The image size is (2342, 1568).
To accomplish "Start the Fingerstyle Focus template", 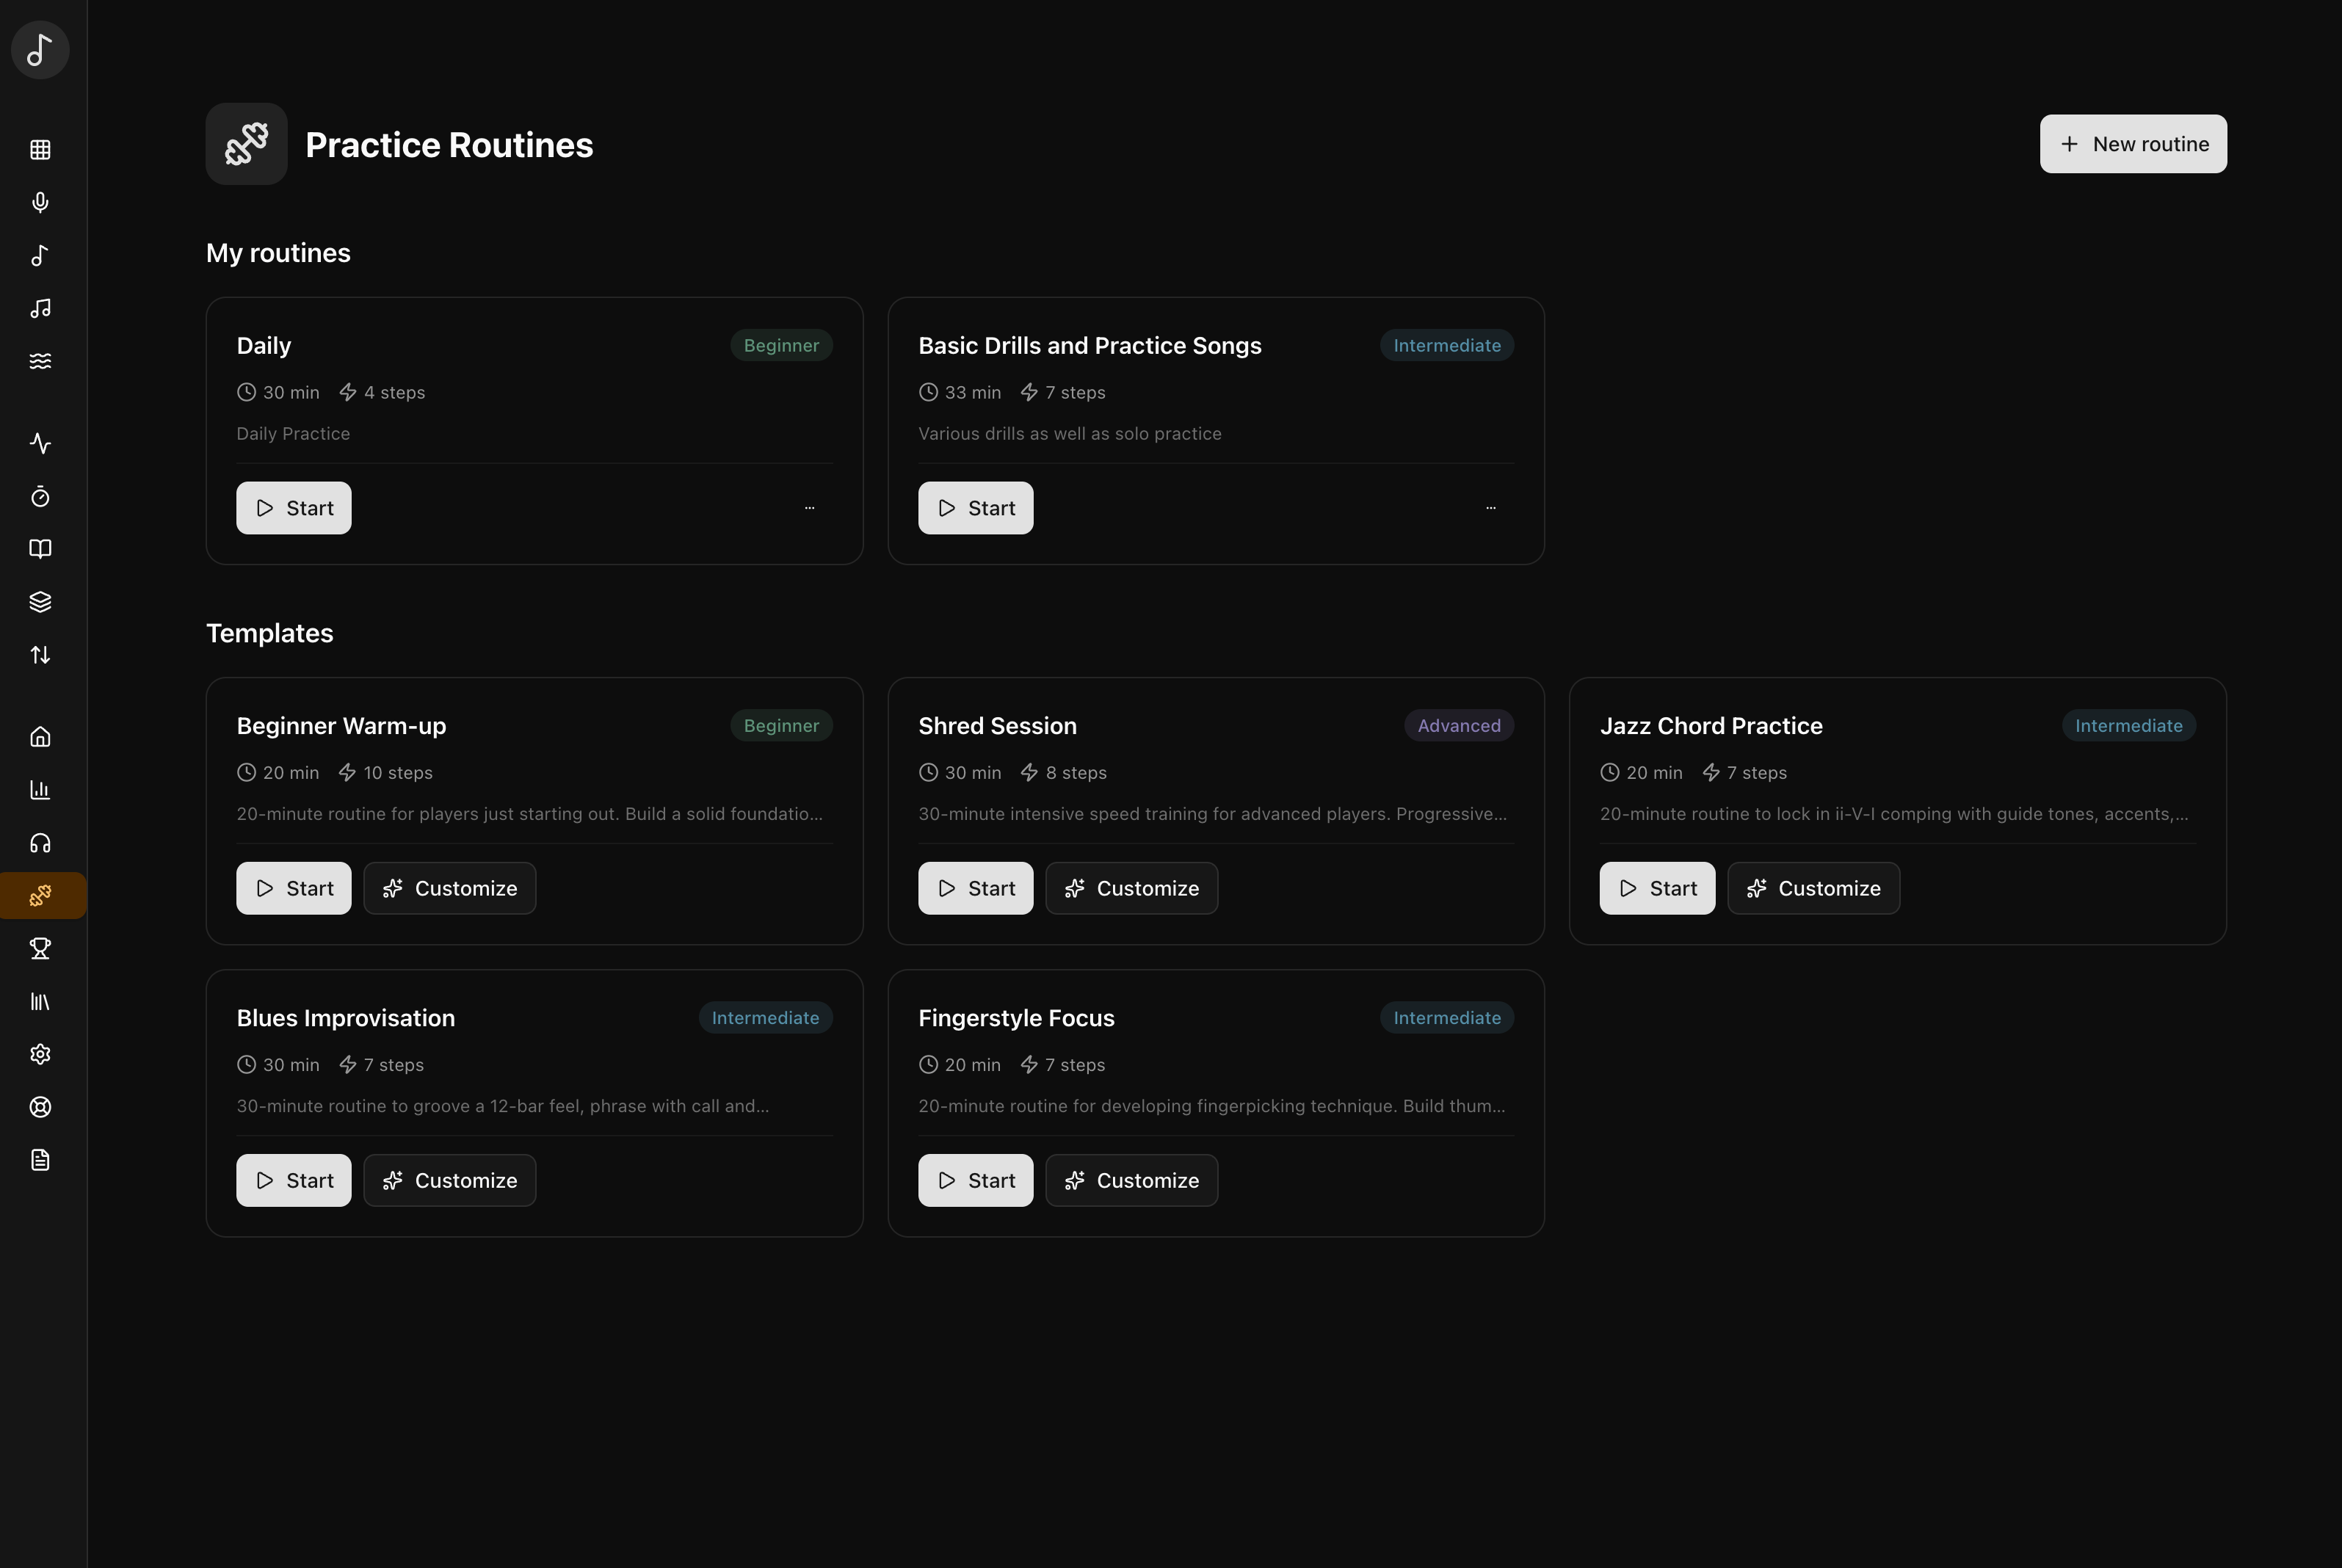I will point(975,1180).
